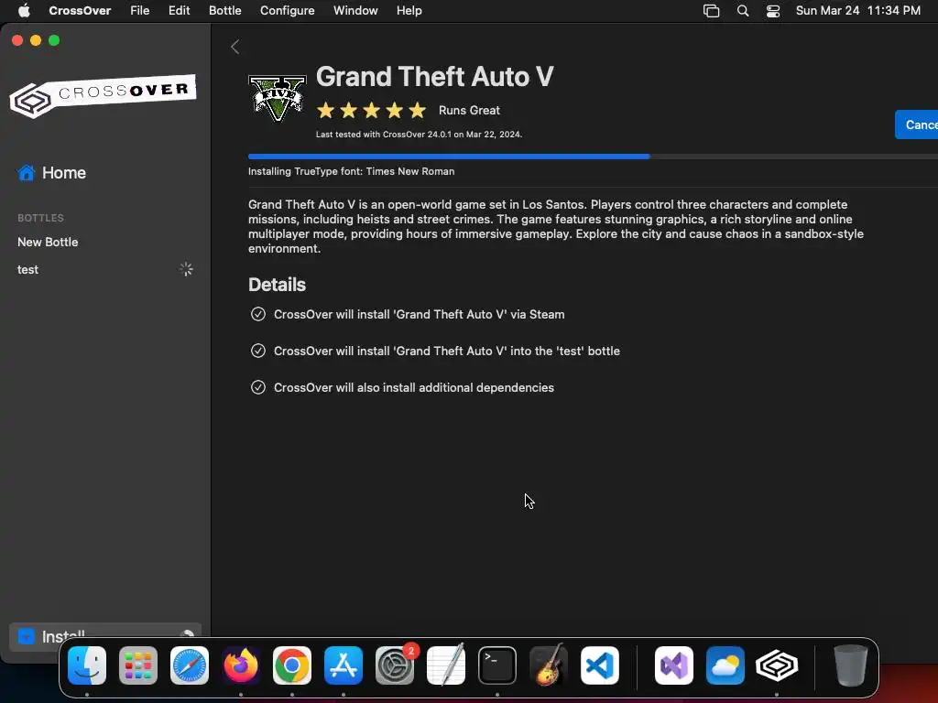
Task: Click the Grand Theft Auto V logo
Action: tap(277, 98)
